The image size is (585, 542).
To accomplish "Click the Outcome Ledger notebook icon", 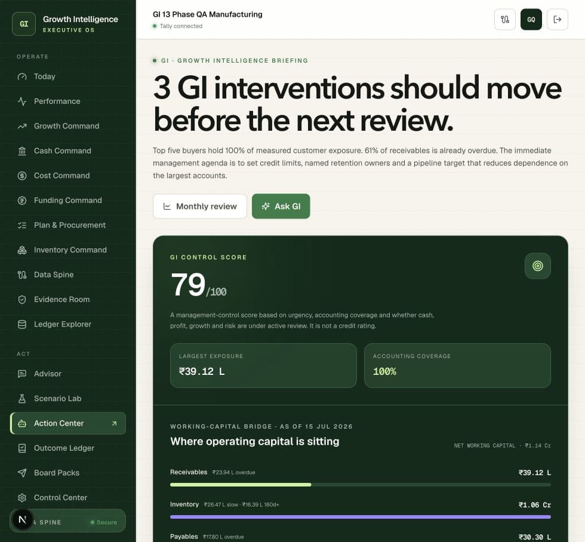I will click(22, 448).
